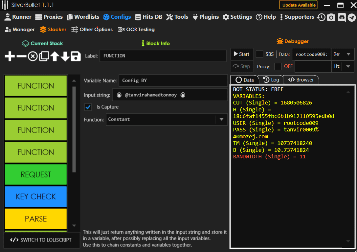This screenshot has height=252, width=357.
Task: Open the Wordlists menu
Action: click(x=83, y=17)
